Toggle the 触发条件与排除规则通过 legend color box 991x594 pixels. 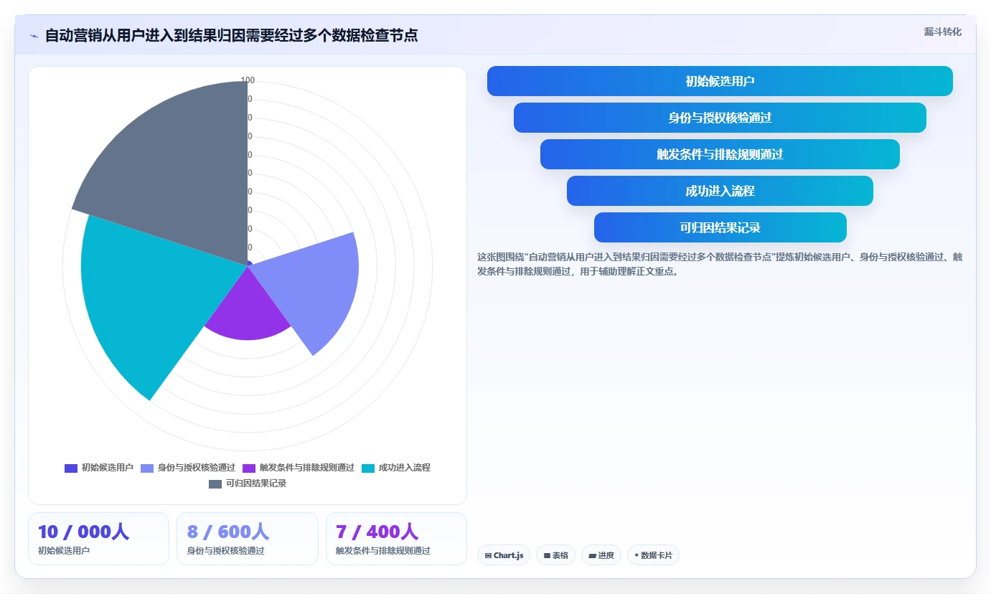(x=249, y=468)
